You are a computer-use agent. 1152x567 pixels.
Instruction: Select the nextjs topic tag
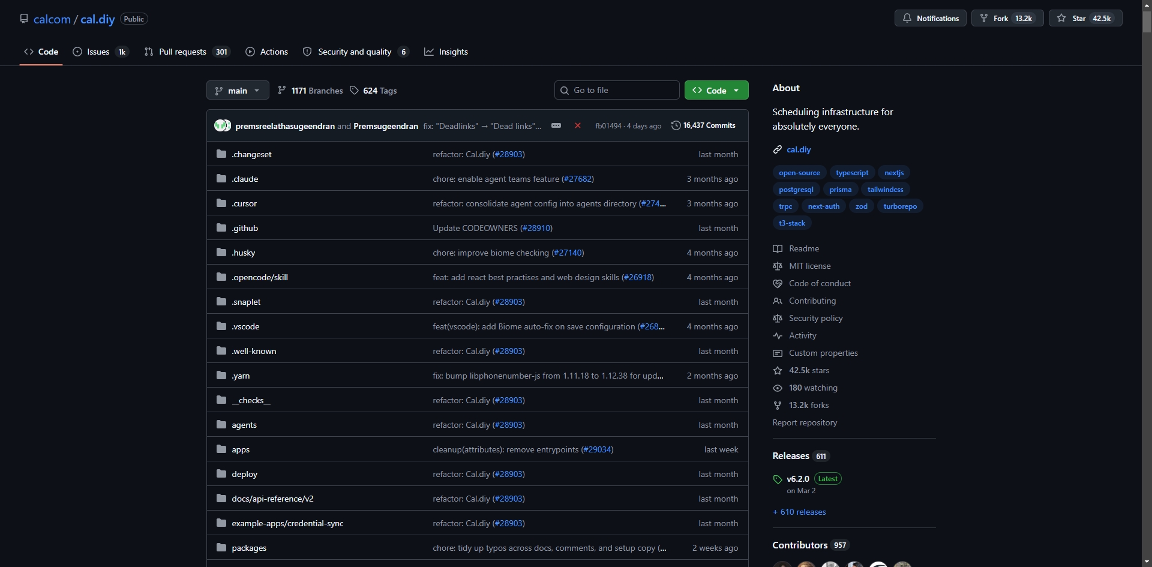[x=894, y=173]
